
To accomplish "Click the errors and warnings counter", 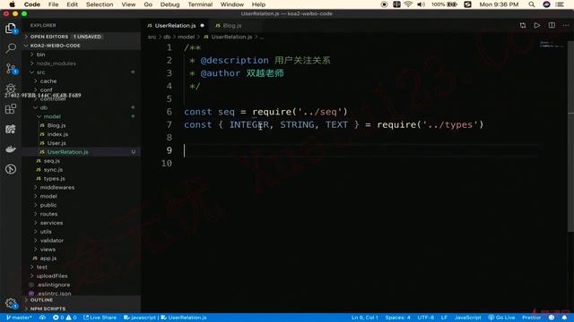I will tap(65, 318).
